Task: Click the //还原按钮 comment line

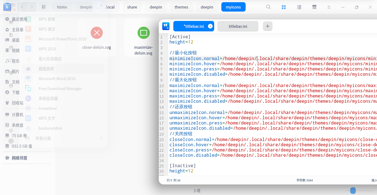Action: coord(181,107)
